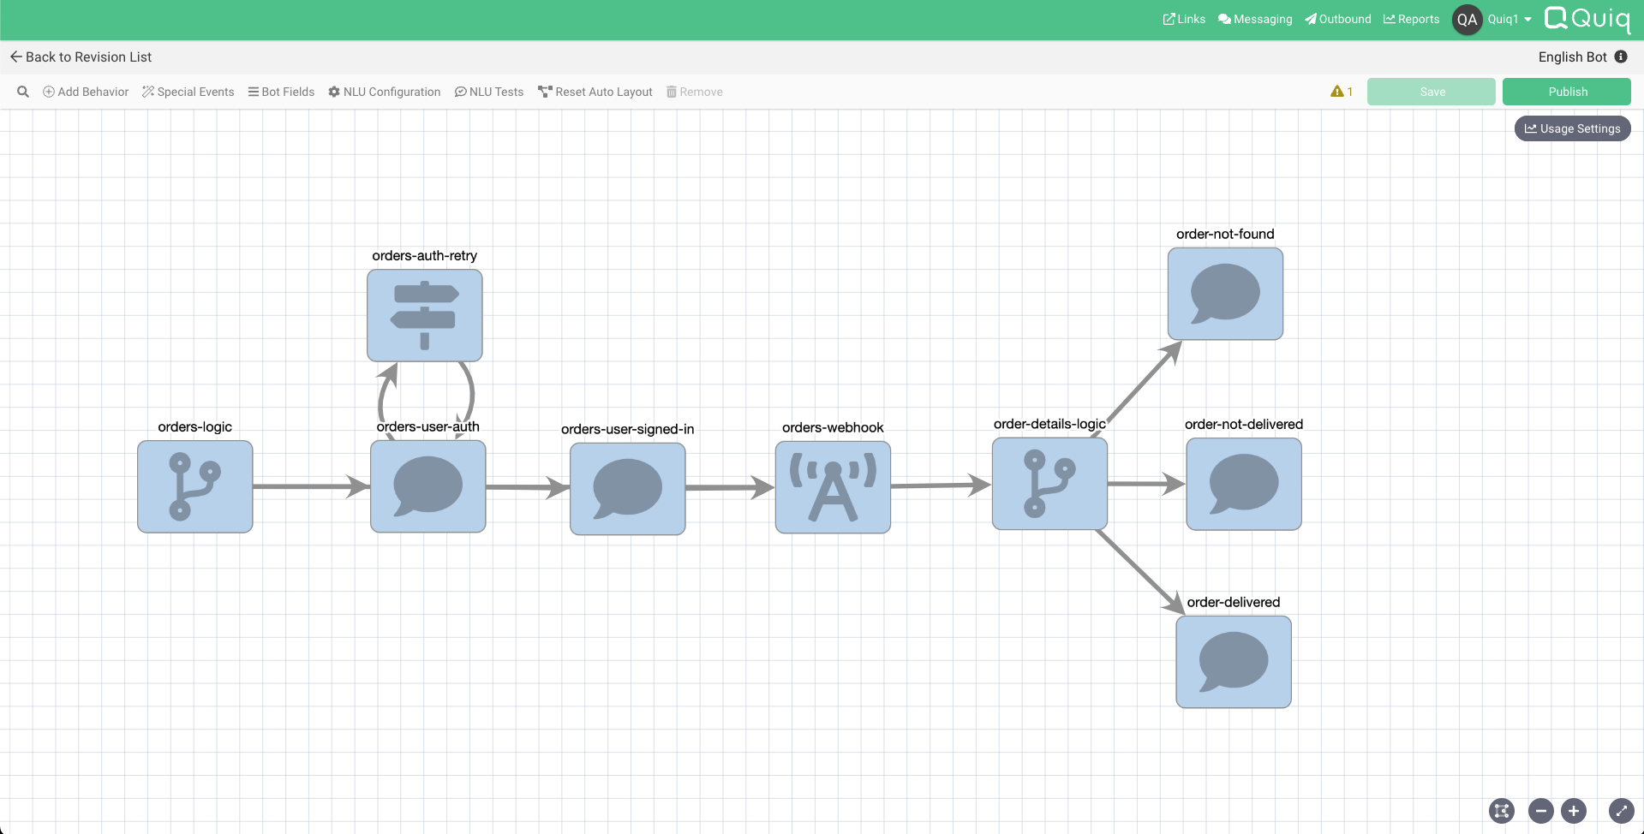The image size is (1644, 834).
Task: Click the orders-logic label
Action: click(195, 426)
